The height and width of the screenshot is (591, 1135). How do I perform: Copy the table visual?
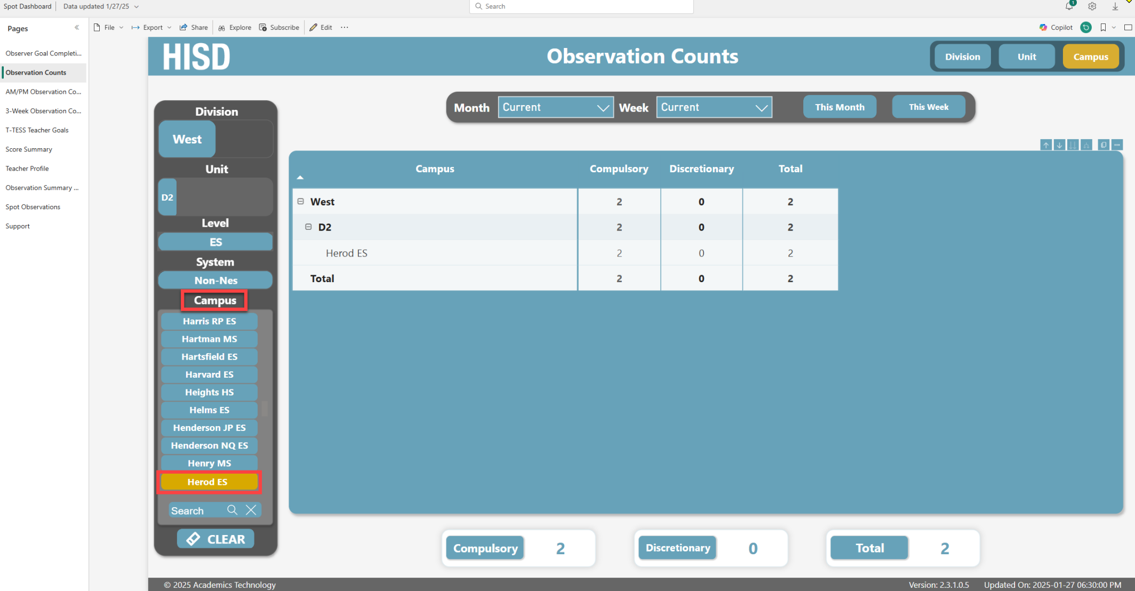point(1104,145)
